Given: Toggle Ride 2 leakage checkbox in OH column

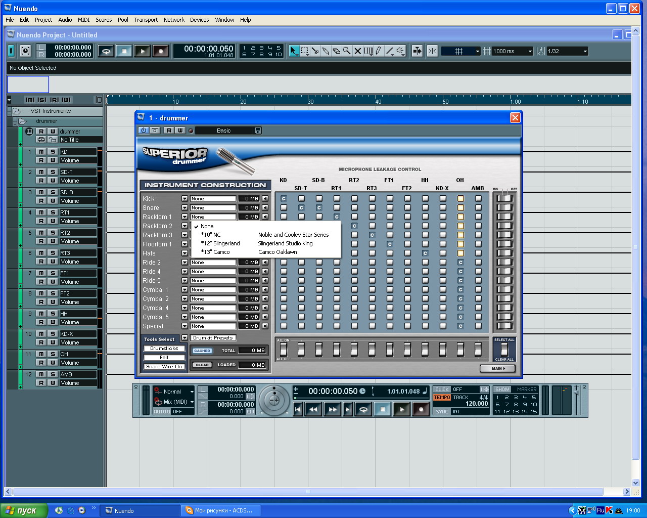Looking at the screenshot, I should click(460, 263).
